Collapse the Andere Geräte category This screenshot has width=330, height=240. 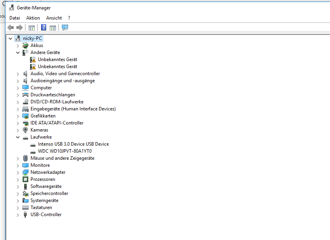[18, 52]
